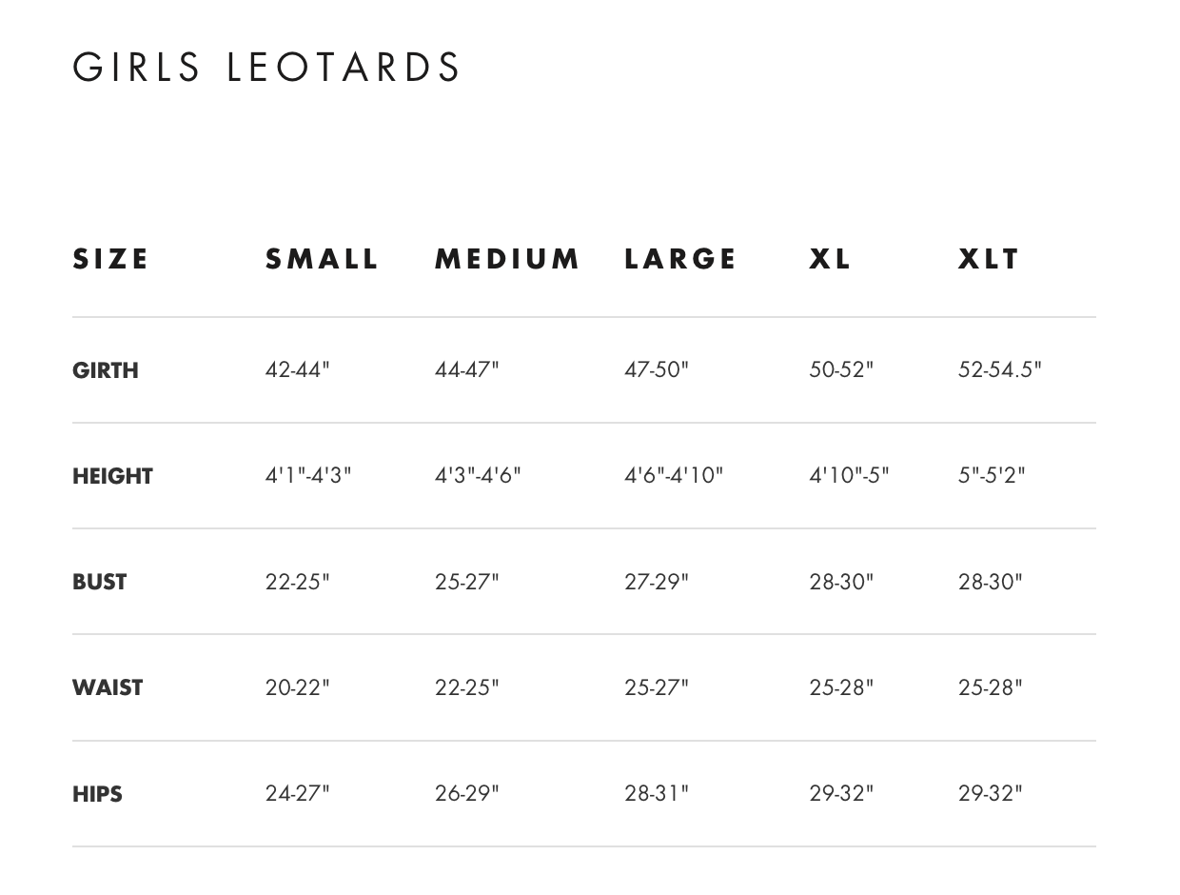This screenshot has height=895, width=1180.
Task: Select the XL column header
Action: [830, 259]
